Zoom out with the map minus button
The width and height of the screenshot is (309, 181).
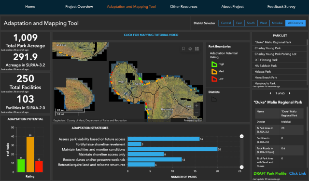[x=197, y=113]
